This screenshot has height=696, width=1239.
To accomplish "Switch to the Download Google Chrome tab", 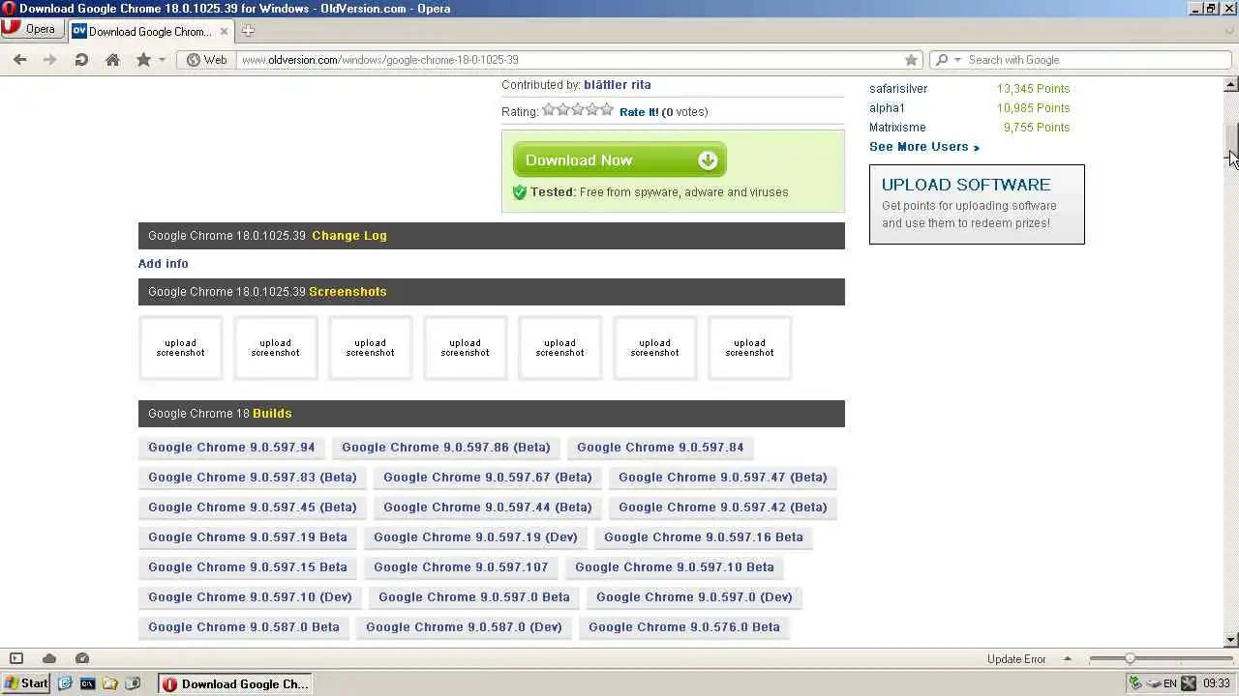I will point(149,31).
